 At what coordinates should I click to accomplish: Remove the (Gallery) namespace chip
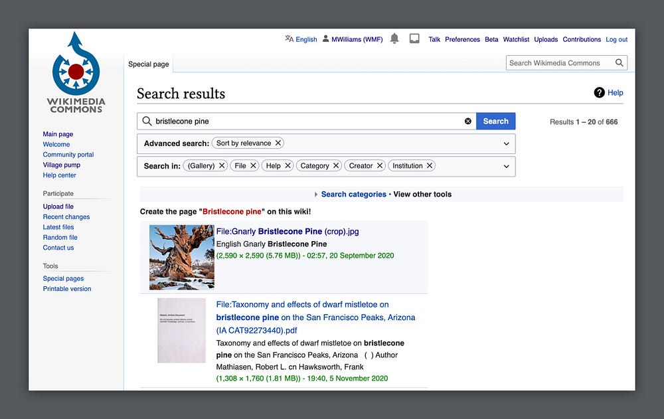[222, 165]
